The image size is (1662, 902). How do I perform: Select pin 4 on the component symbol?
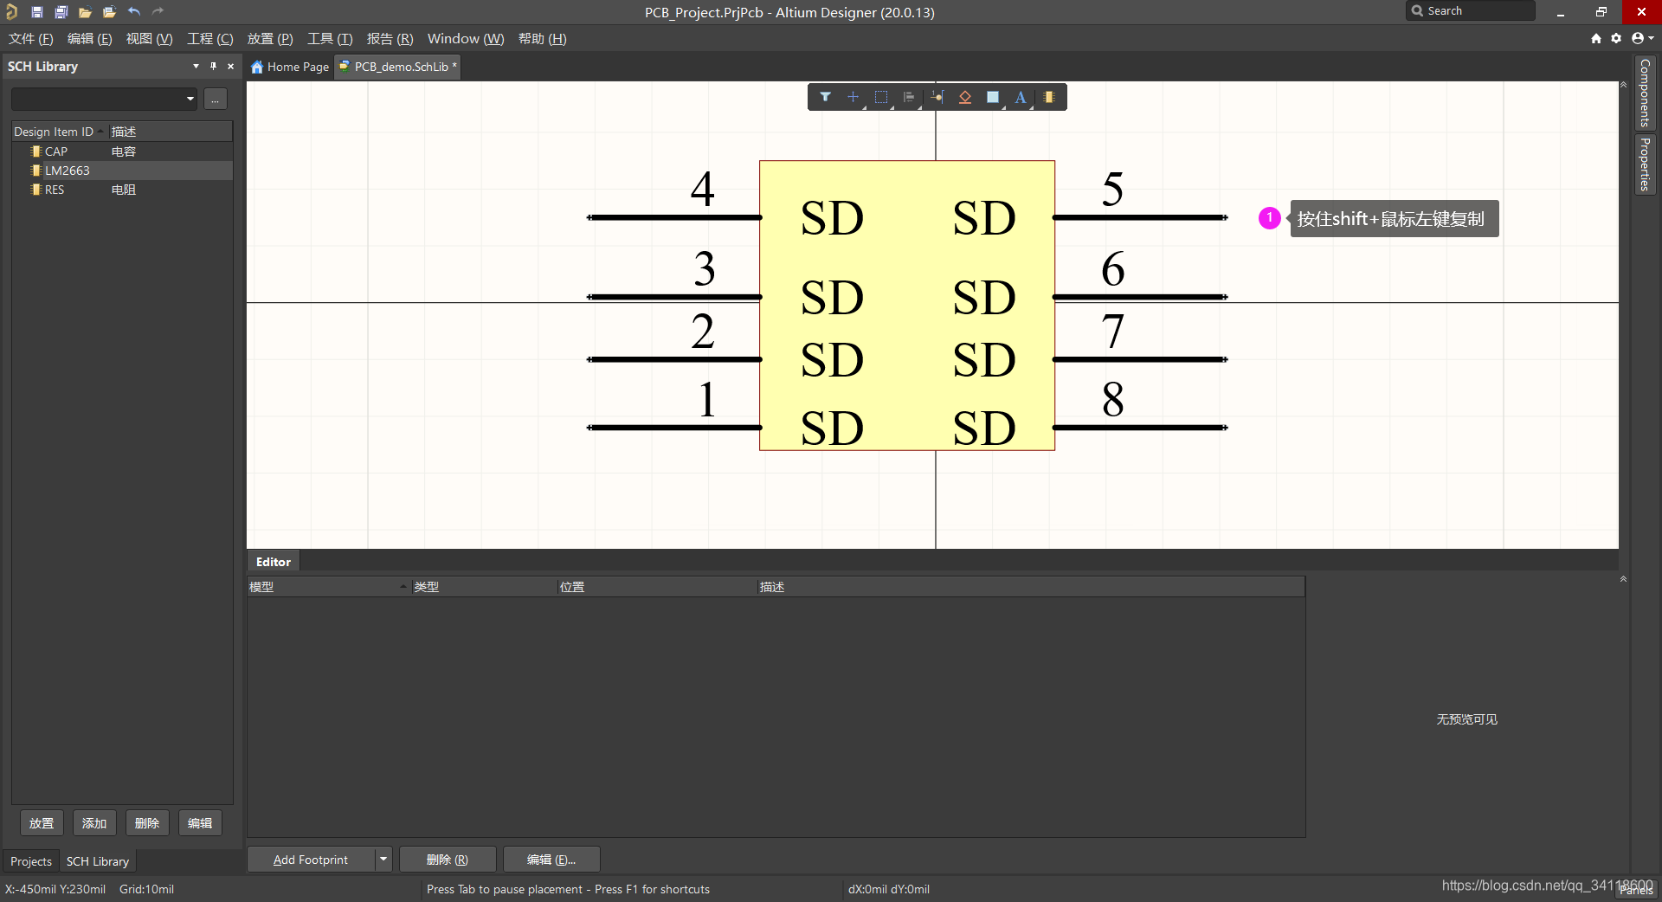(674, 216)
